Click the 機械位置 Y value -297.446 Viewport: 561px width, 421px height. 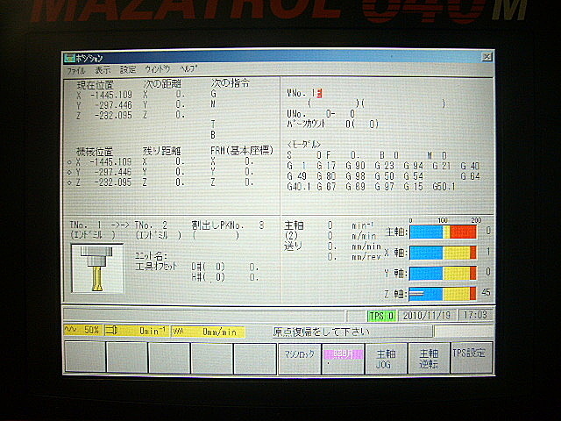(x=113, y=172)
